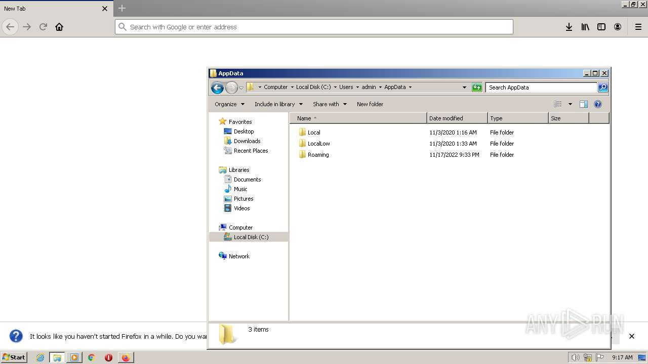The width and height of the screenshot is (648, 364).
Task: Refresh the AppData folder view
Action: (476, 87)
